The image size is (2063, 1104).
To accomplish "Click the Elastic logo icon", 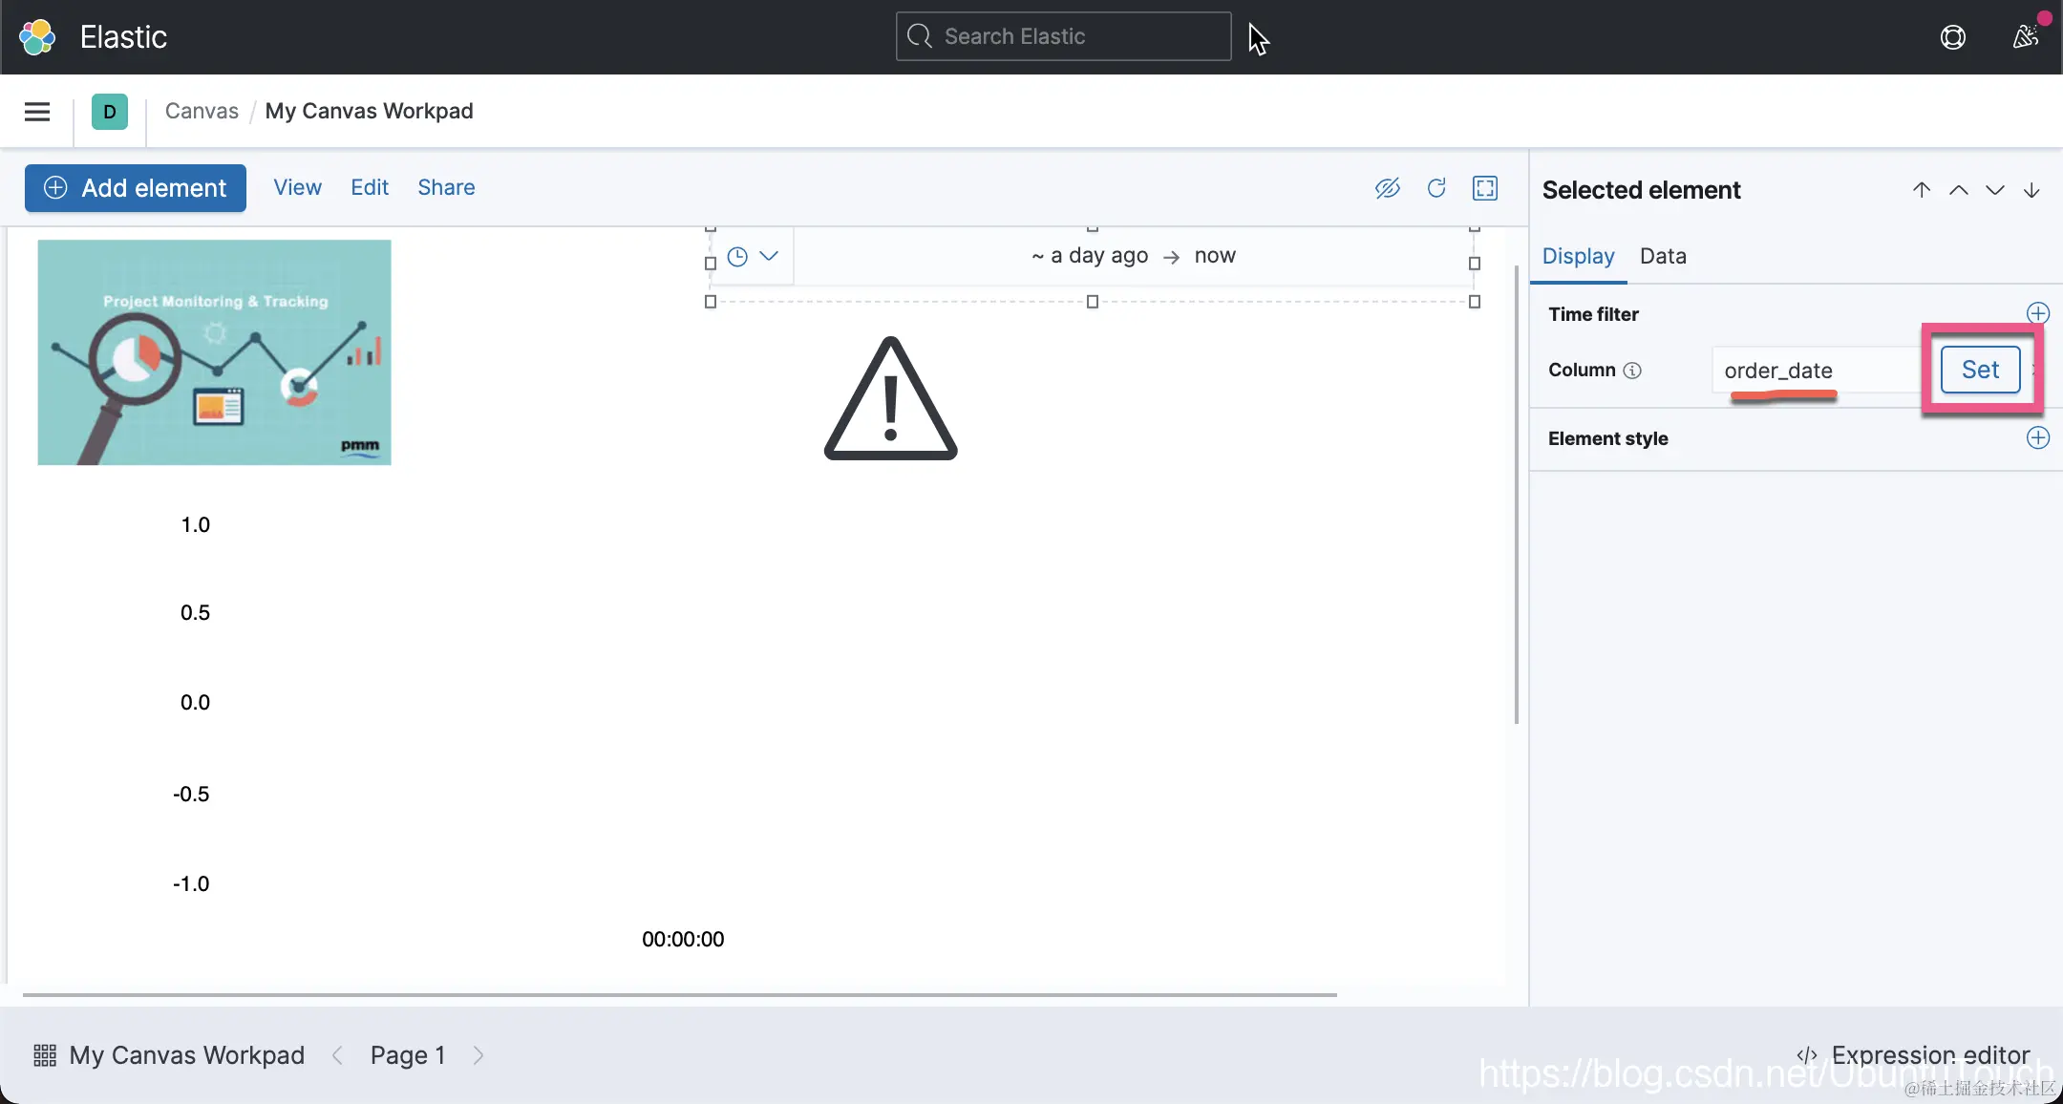I will [37, 37].
